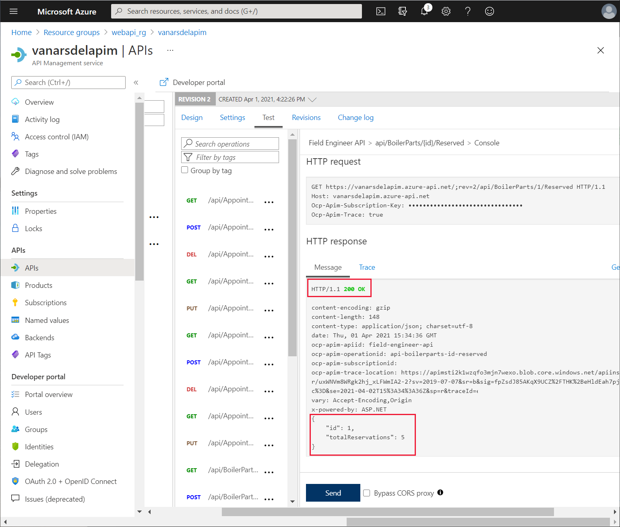The width and height of the screenshot is (620, 527).
Task: Open the Change log tab
Action: [355, 118]
